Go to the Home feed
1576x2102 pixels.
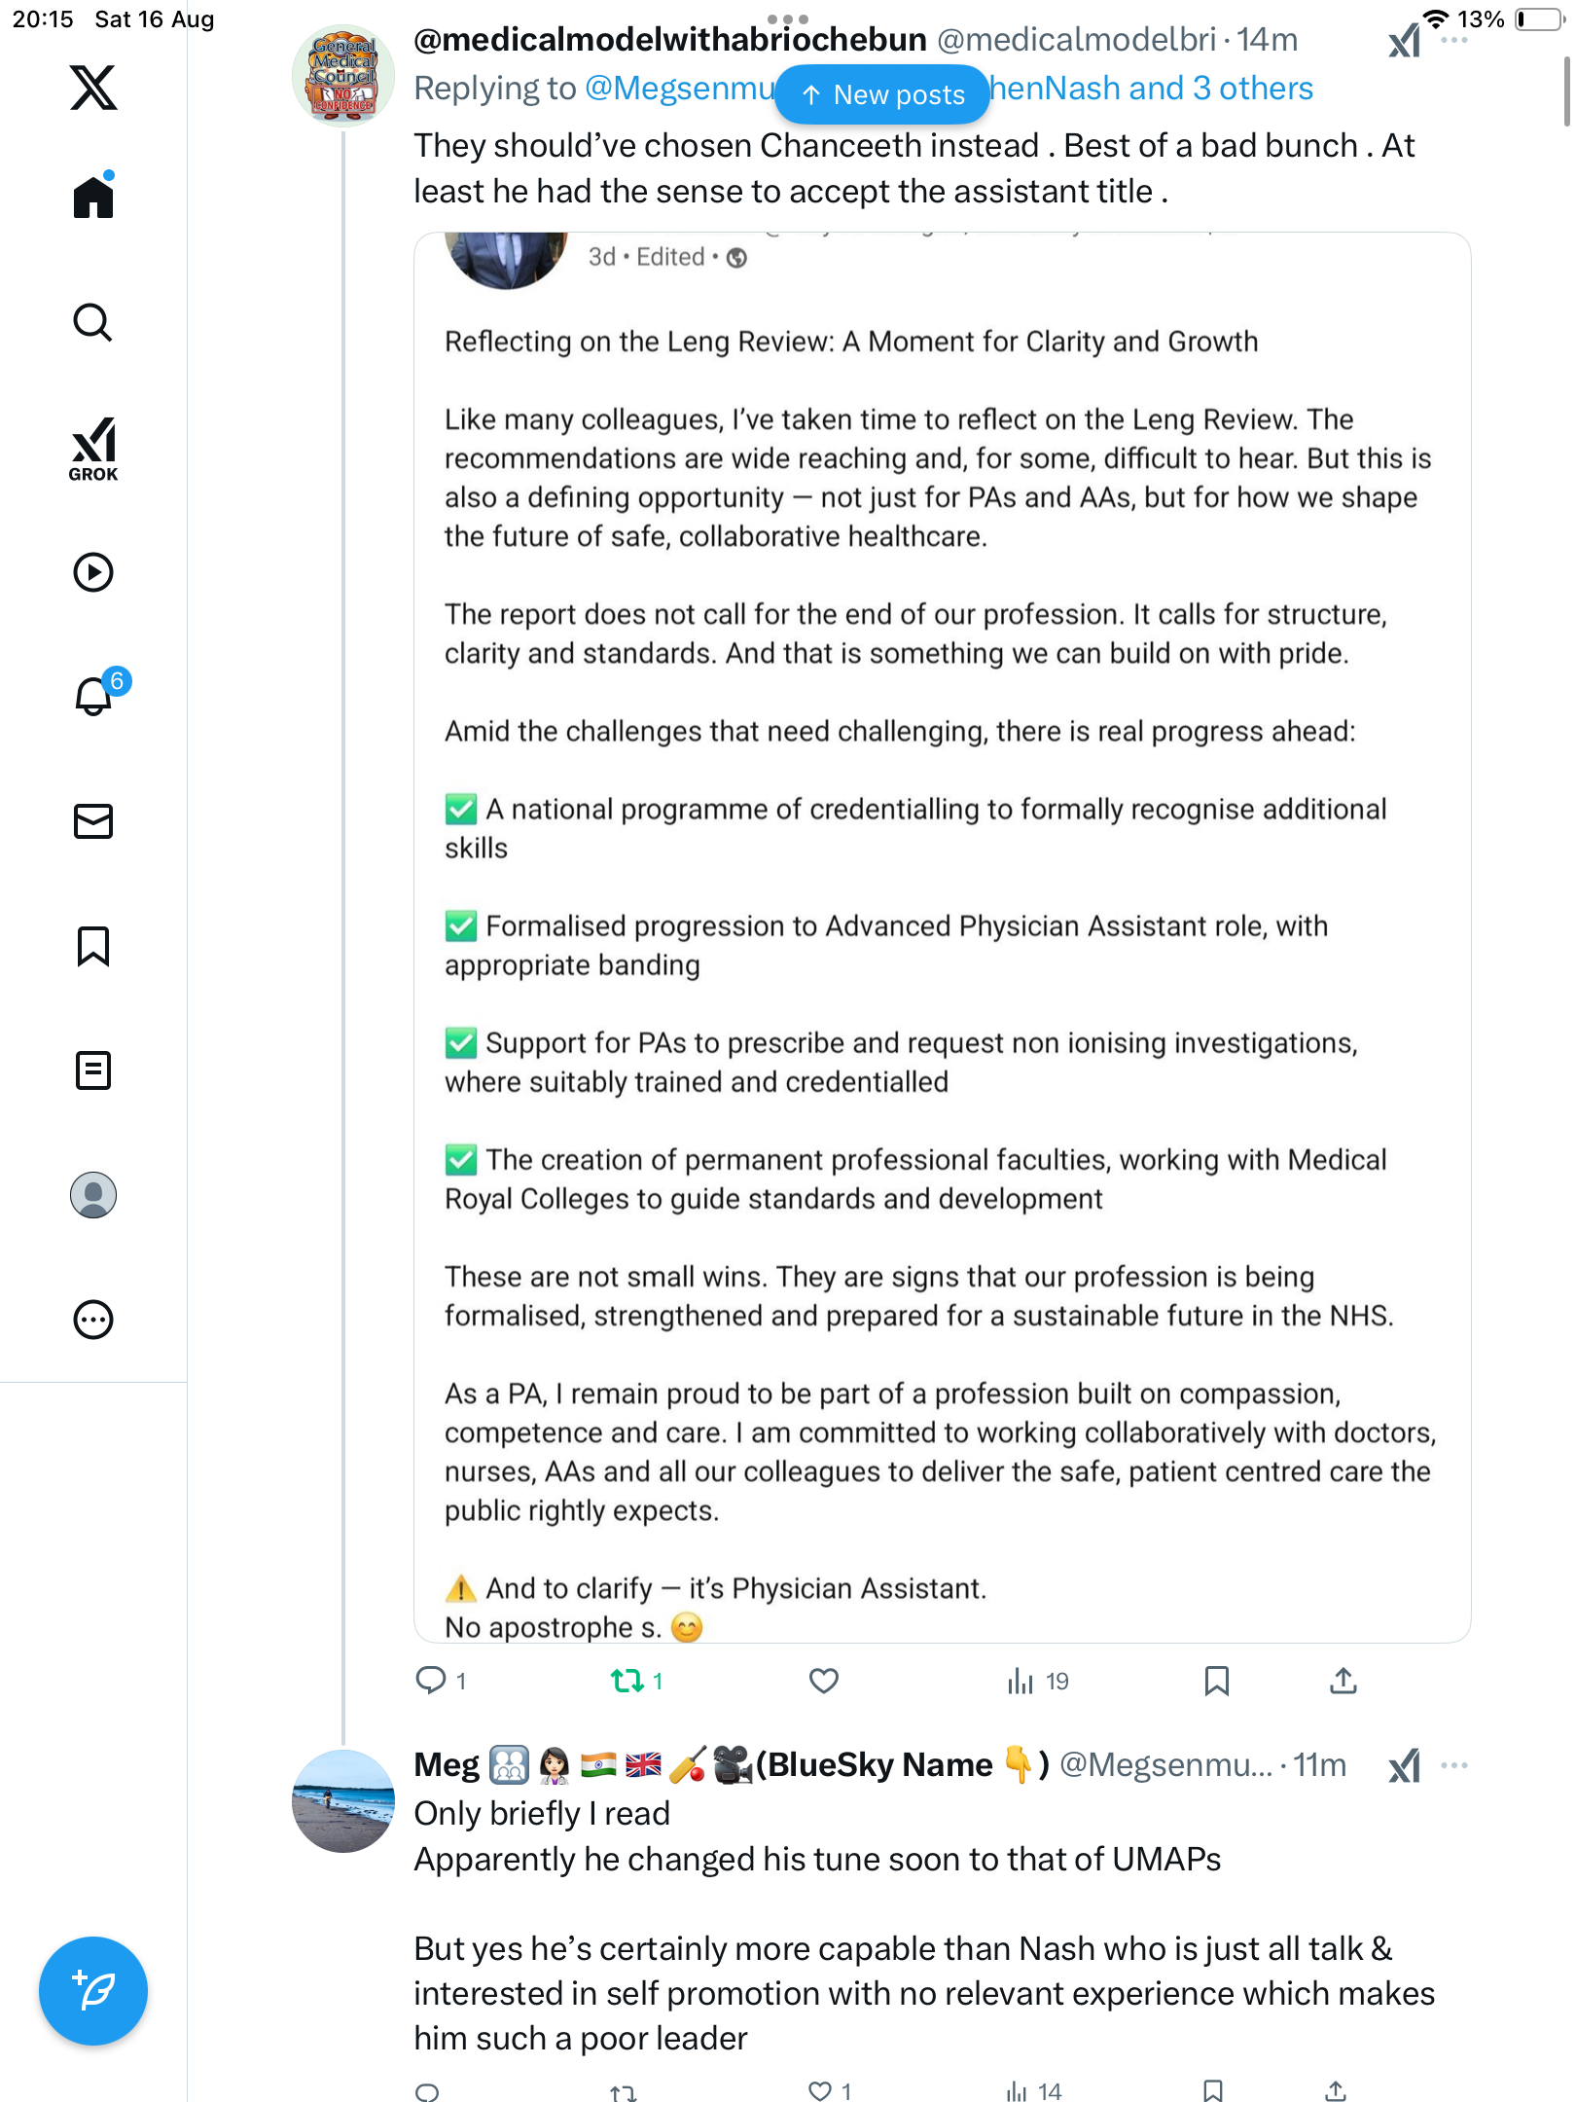pos(93,197)
